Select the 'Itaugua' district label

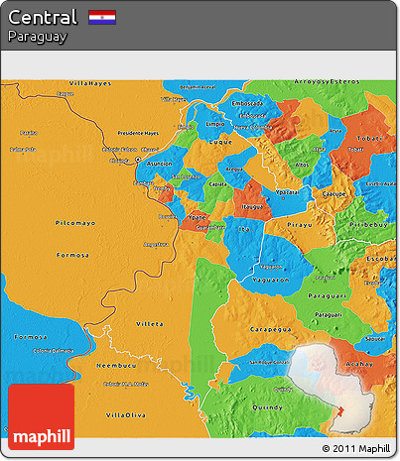[252, 207]
